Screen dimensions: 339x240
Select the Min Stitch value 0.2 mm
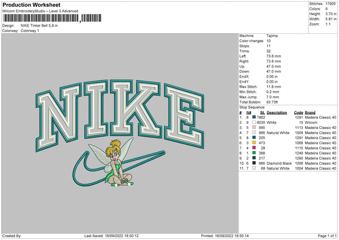pos(273,92)
